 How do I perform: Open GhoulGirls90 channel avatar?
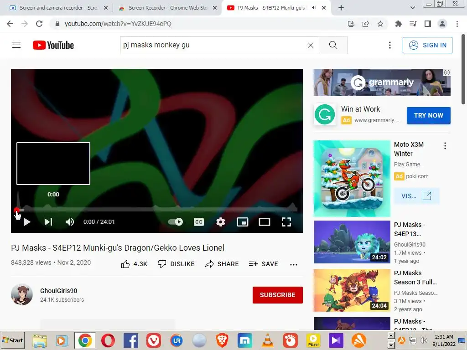point(22,295)
